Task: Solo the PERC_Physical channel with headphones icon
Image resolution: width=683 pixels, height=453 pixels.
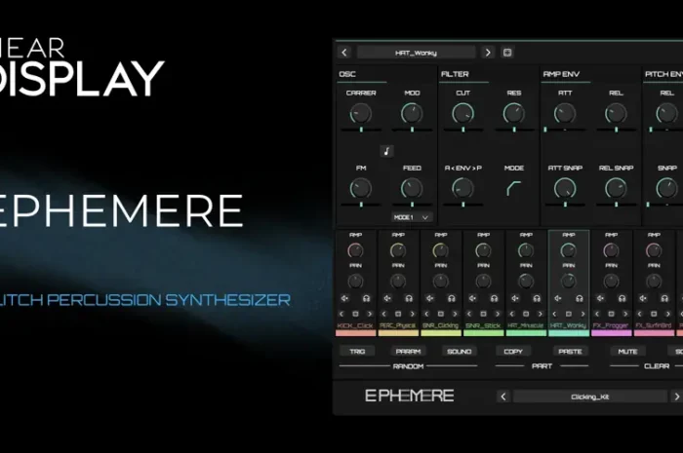Action: pos(409,298)
